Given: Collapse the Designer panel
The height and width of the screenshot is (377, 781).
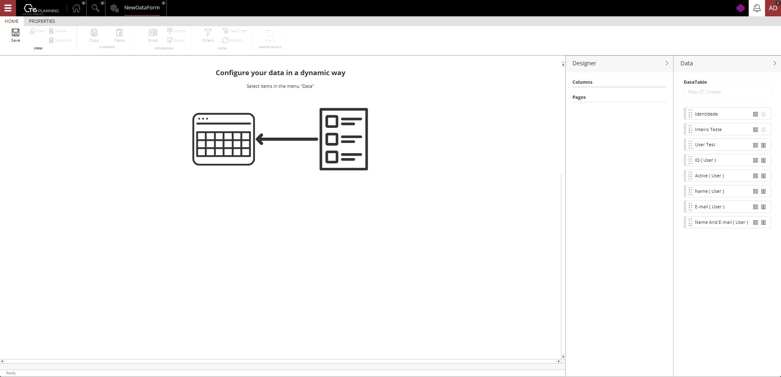Looking at the screenshot, I should click(x=667, y=63).
